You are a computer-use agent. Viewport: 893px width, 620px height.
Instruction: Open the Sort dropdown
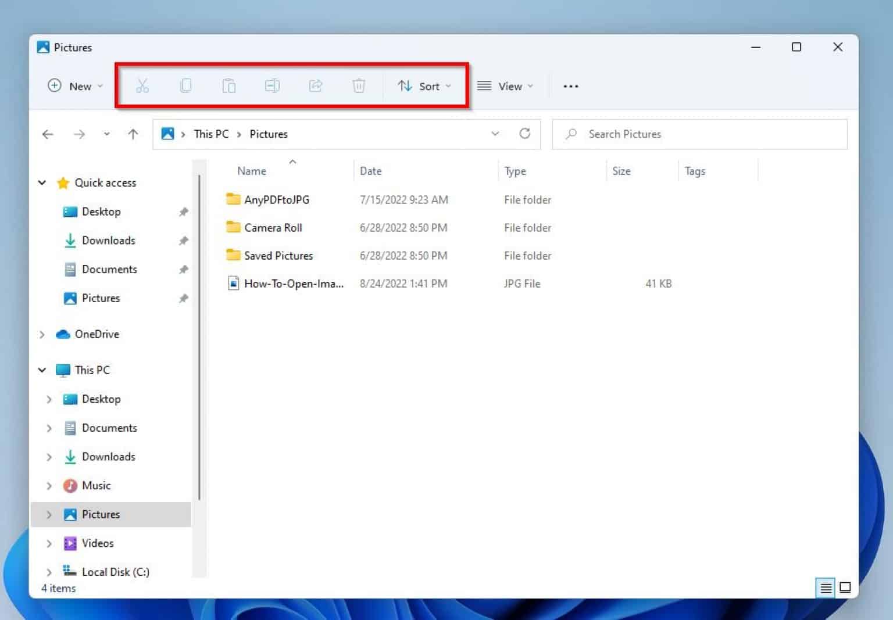point(426,85)
